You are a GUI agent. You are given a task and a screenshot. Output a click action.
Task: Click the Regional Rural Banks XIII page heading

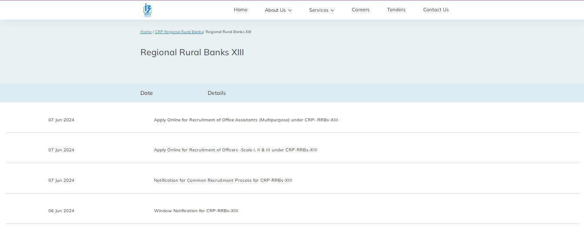click(x=192, y=53)
